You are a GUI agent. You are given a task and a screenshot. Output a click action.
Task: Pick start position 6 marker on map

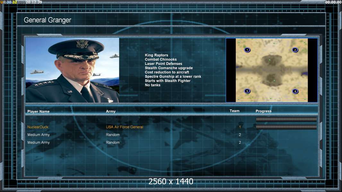(295, 91)
